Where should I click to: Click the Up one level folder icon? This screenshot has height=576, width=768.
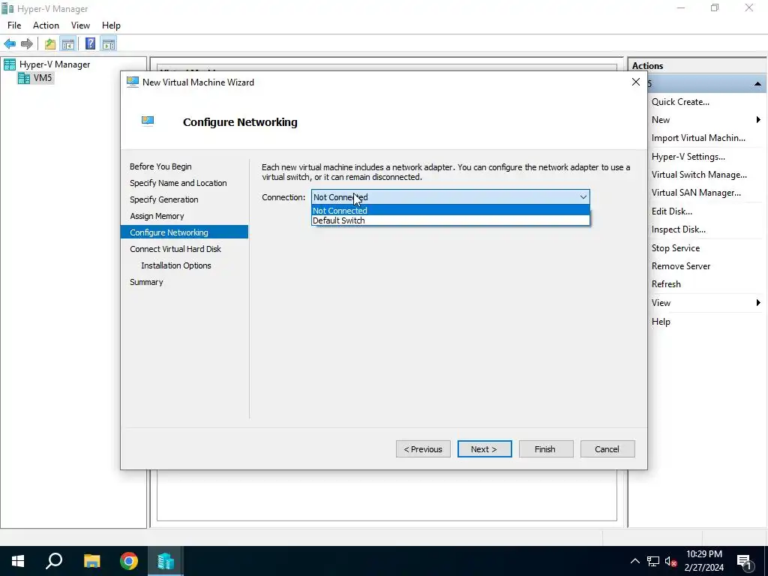pos(50,44)
